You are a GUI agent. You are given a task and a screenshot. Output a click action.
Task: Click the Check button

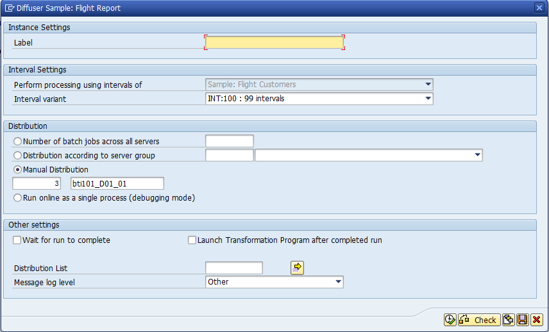[479, 320]
